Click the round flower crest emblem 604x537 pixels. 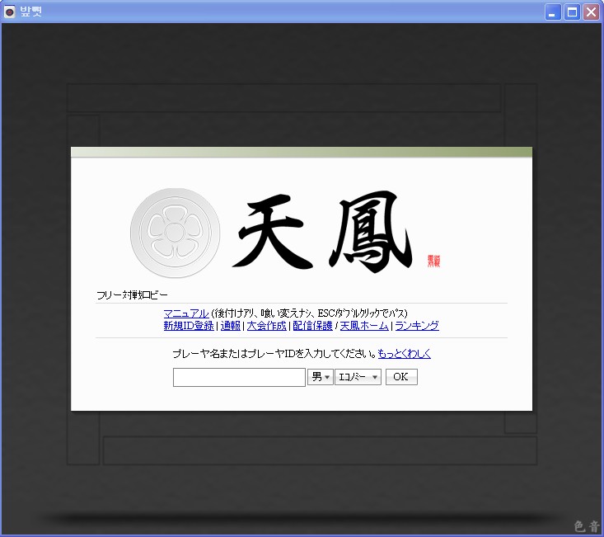point(176,233)
